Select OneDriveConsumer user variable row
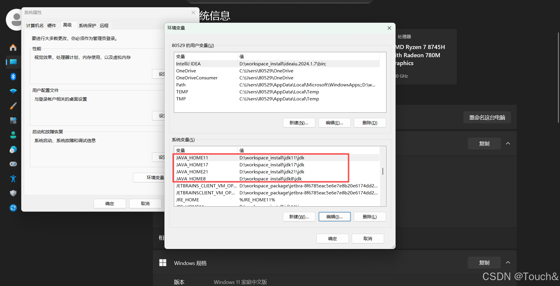 click(x=277, y=78)
